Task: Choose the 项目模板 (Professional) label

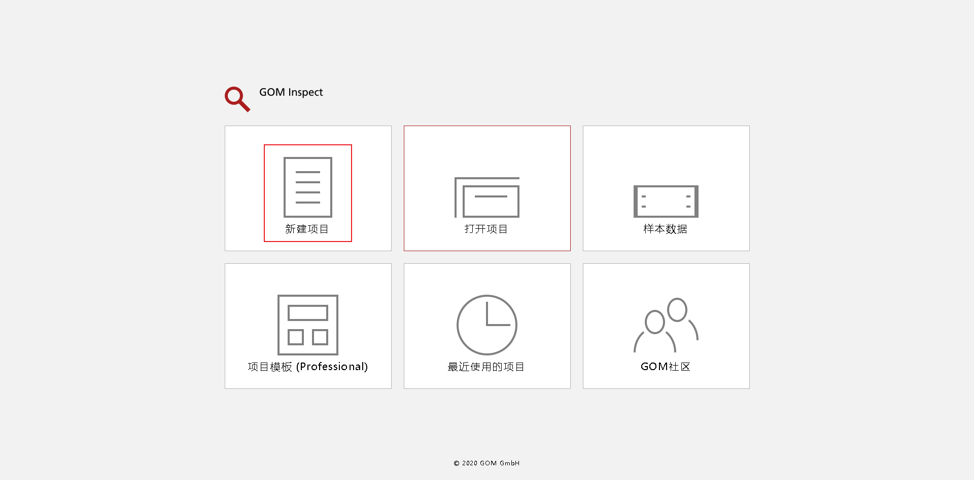Action: pos(307,367)
